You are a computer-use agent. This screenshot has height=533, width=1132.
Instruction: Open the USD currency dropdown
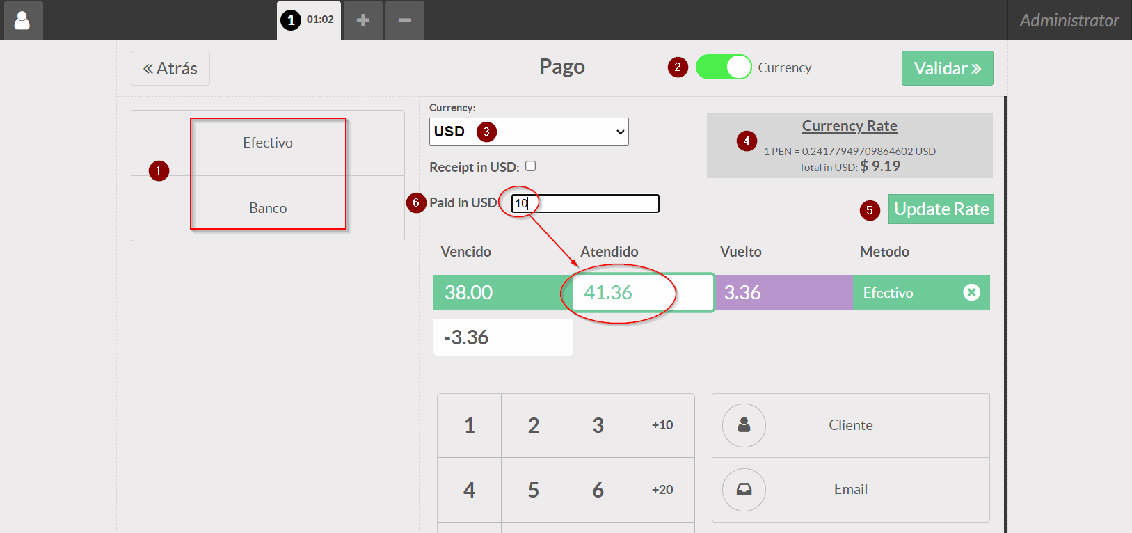coord(529,132)
